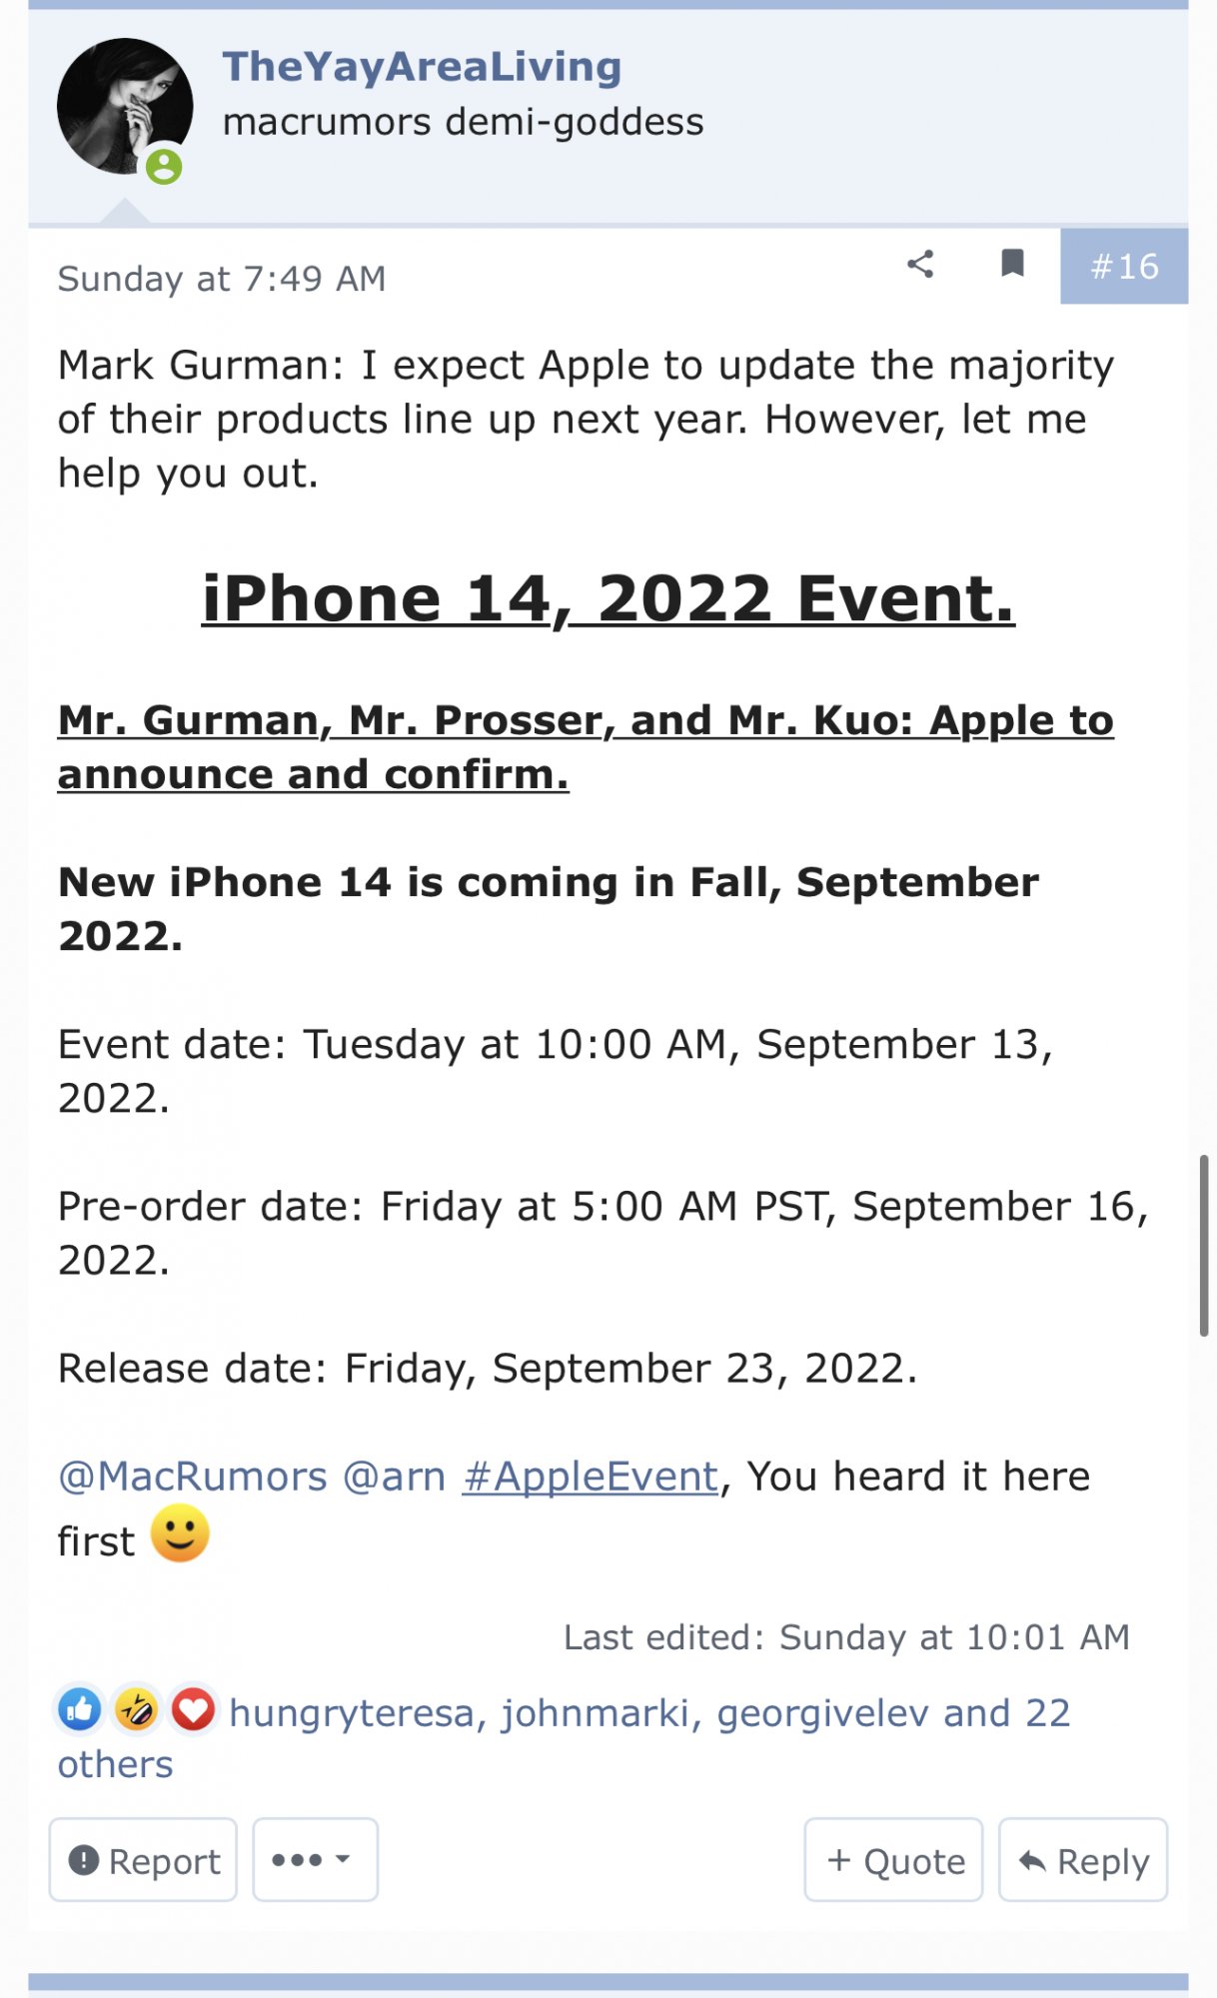Open hungryteresa's profile from reactions list

point(352,1713)
